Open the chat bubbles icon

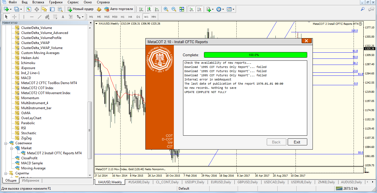click(x=371, y=9)
